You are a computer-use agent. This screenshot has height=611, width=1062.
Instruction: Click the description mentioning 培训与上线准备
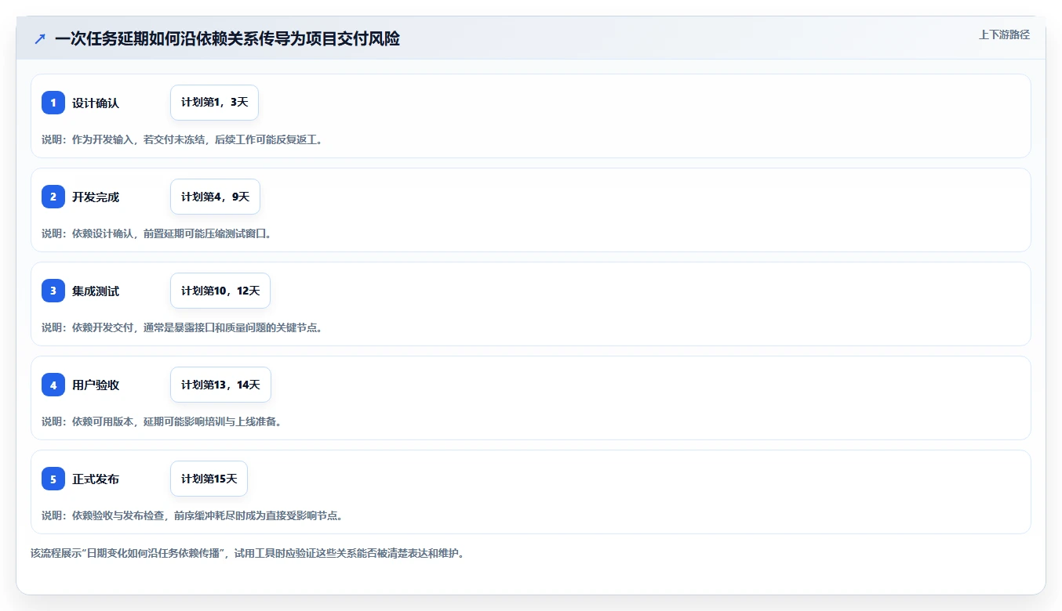tap(162, 421)
